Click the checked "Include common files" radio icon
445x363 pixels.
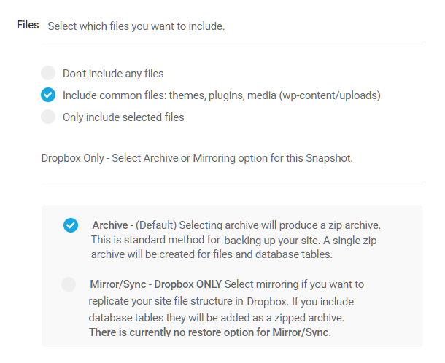(48, 95)
